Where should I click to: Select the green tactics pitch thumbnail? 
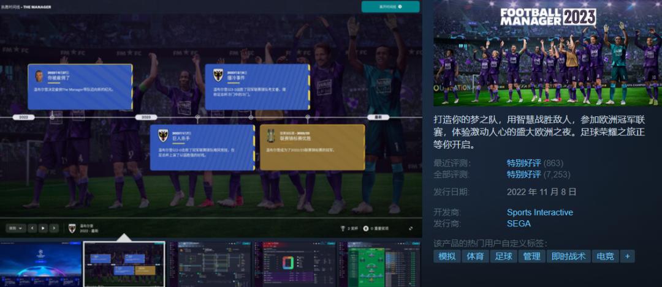[379, 264]
